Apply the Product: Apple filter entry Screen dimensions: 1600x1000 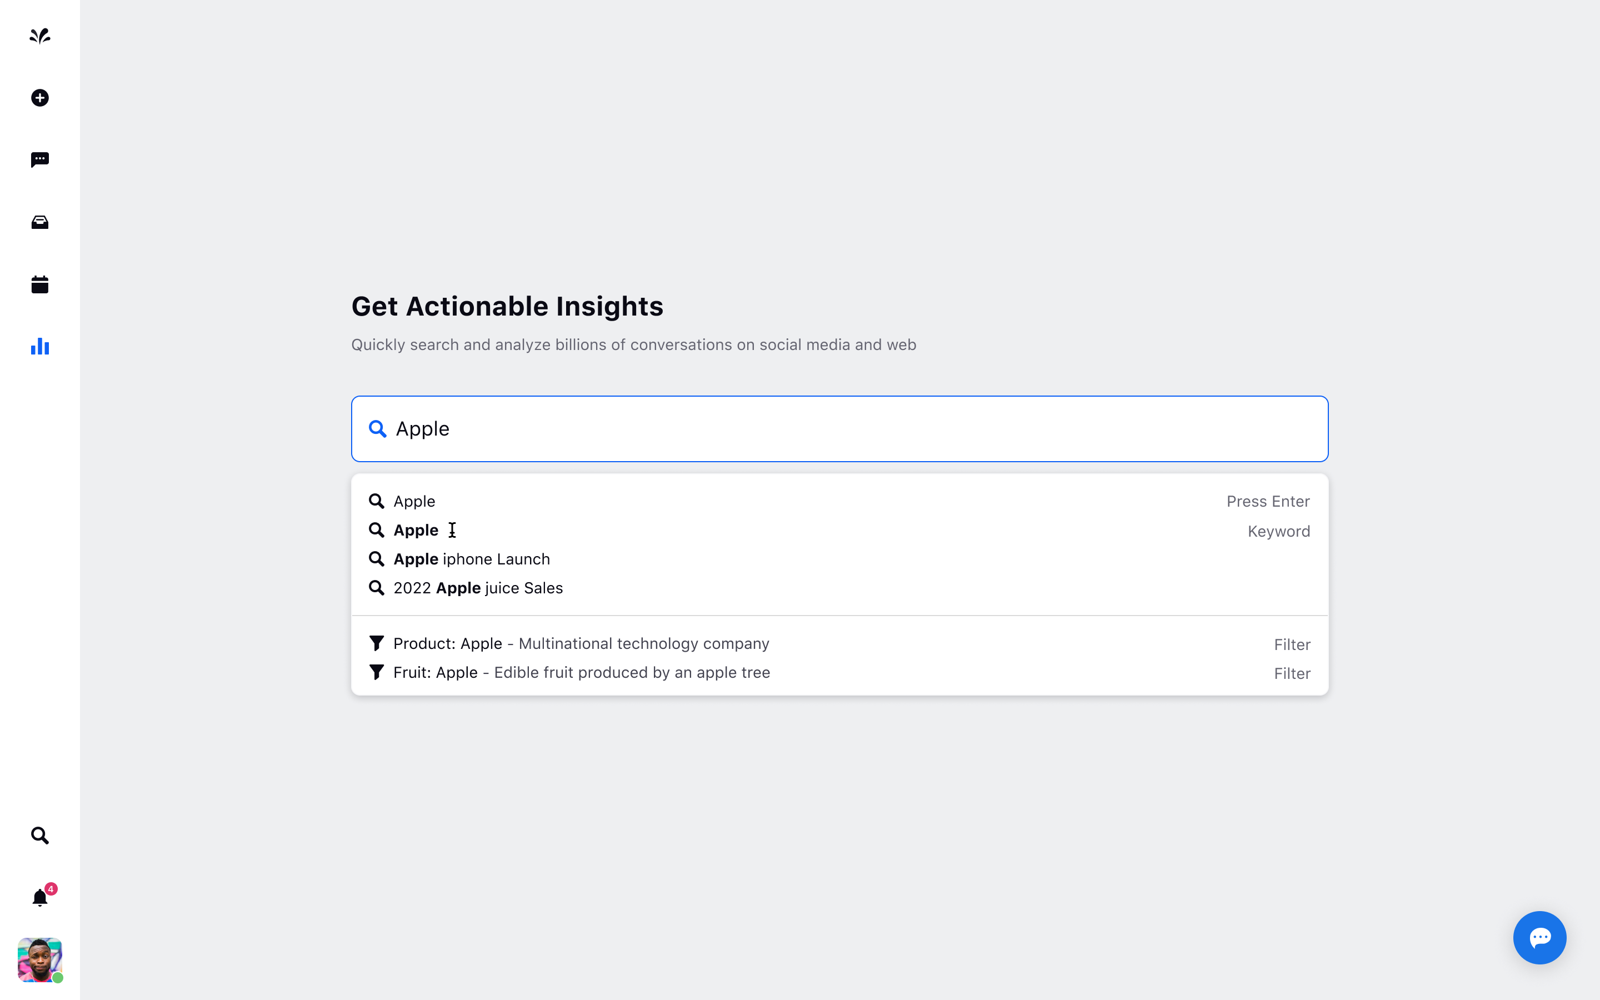tap(581, 643)
